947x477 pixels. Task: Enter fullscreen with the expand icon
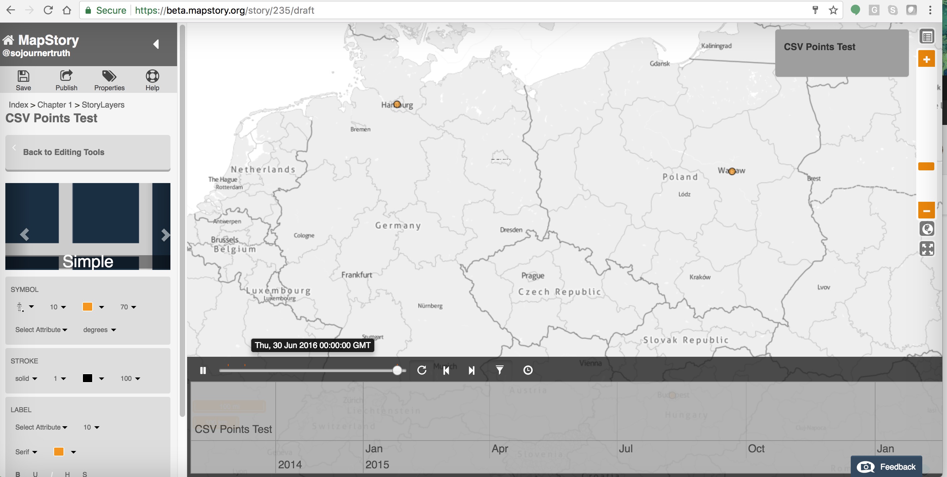point(927,249)
